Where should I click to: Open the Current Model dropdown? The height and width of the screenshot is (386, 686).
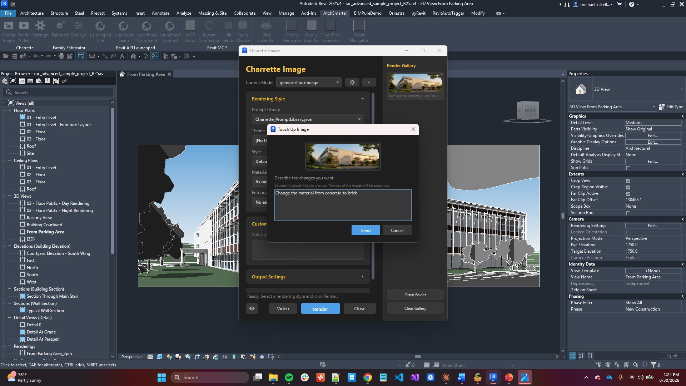click(309, 83)
